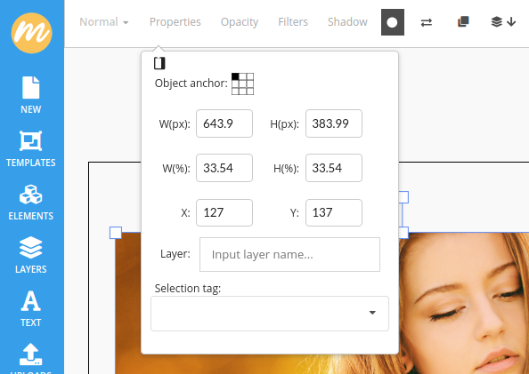
Task: Open the Opacity settings
Action: tap(240, 22)
